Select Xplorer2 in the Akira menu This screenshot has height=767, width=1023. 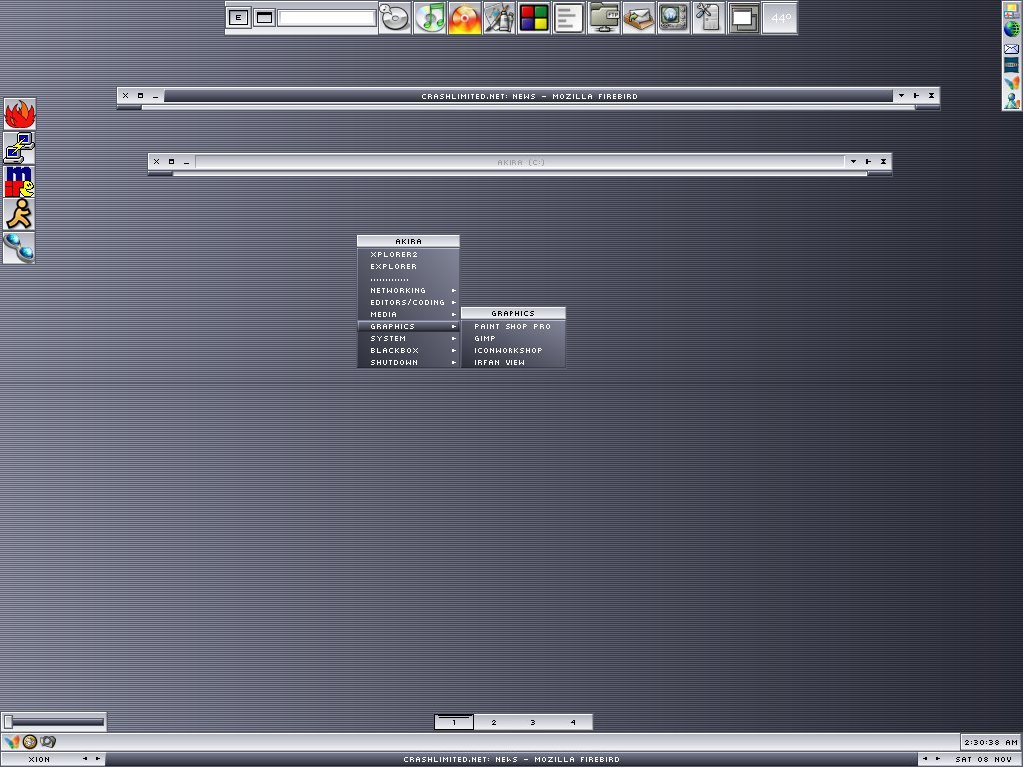click(x=408, y=254)
